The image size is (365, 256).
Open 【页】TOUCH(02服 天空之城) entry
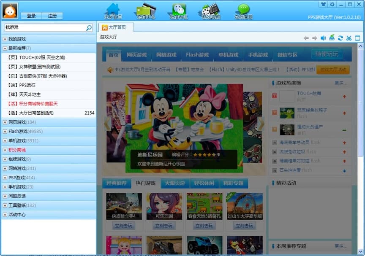tap(49, 58)
